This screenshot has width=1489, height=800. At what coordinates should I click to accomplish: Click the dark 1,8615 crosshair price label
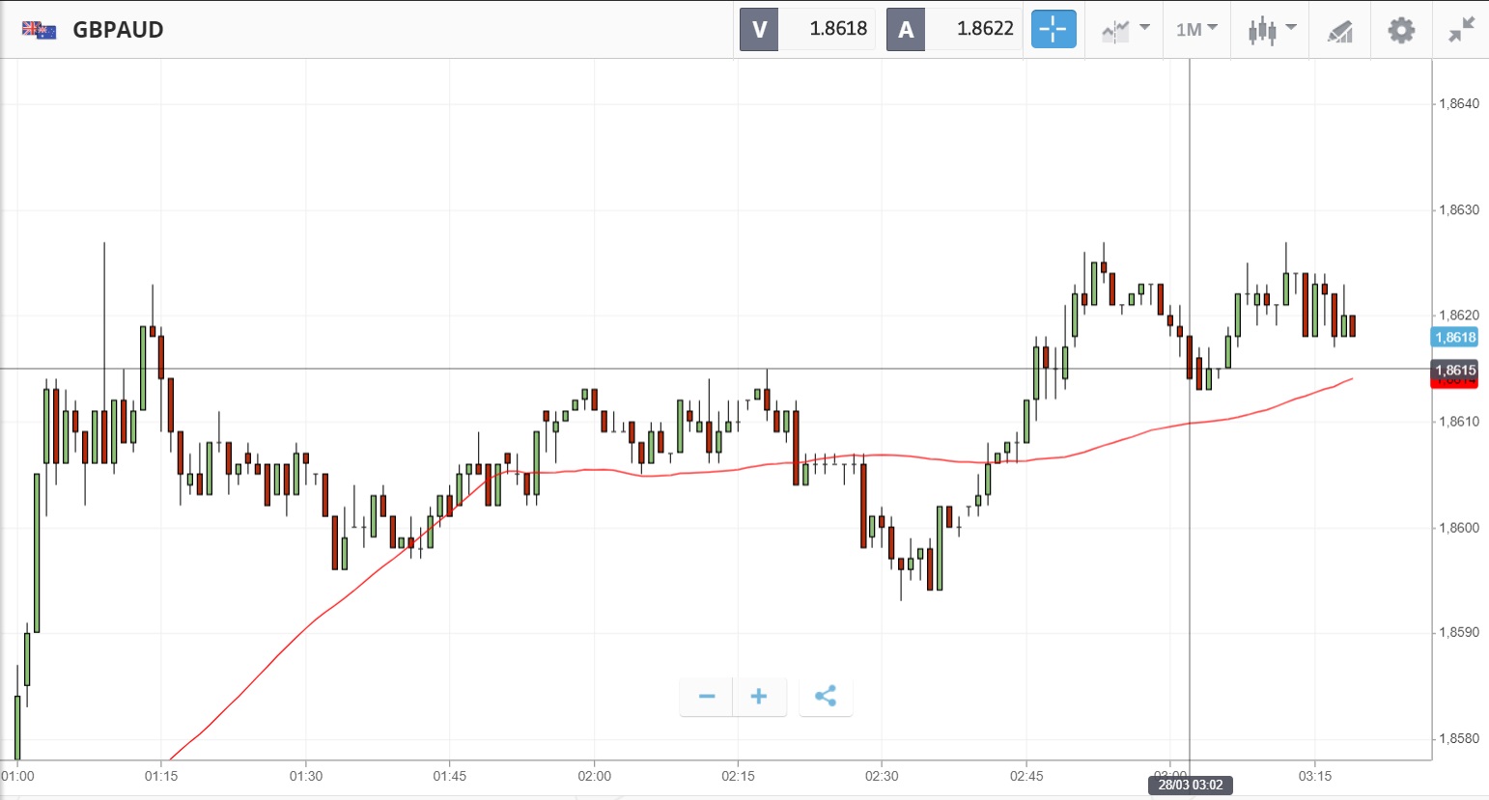point(1454,370)
